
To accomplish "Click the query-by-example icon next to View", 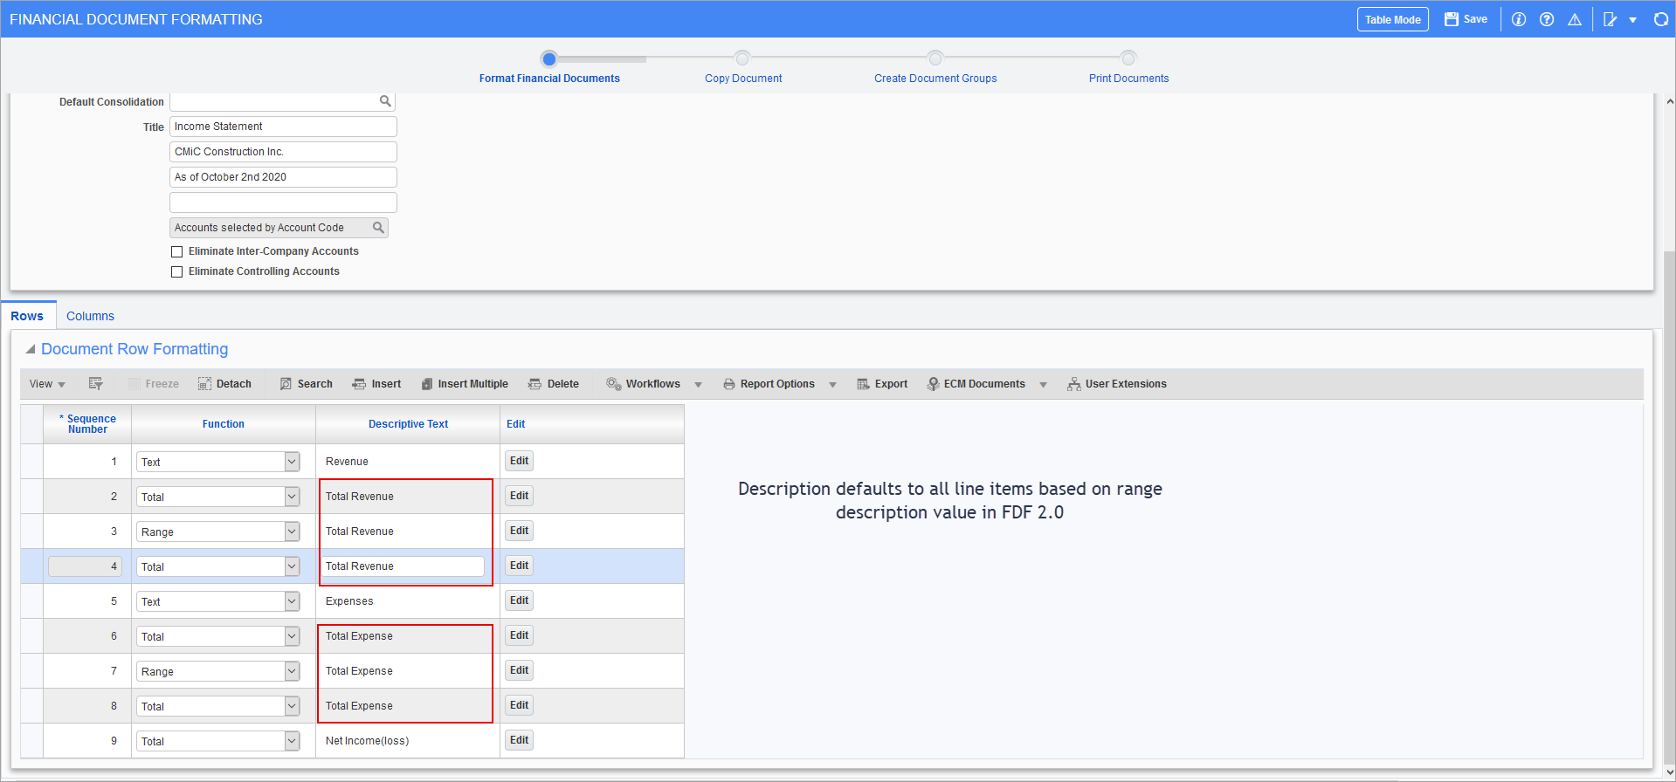I will click(x=96, y=384).
